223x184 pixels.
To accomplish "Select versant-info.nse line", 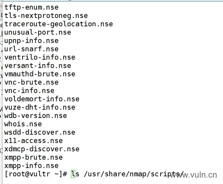I will pyautogui.click(x=38, y=66).
